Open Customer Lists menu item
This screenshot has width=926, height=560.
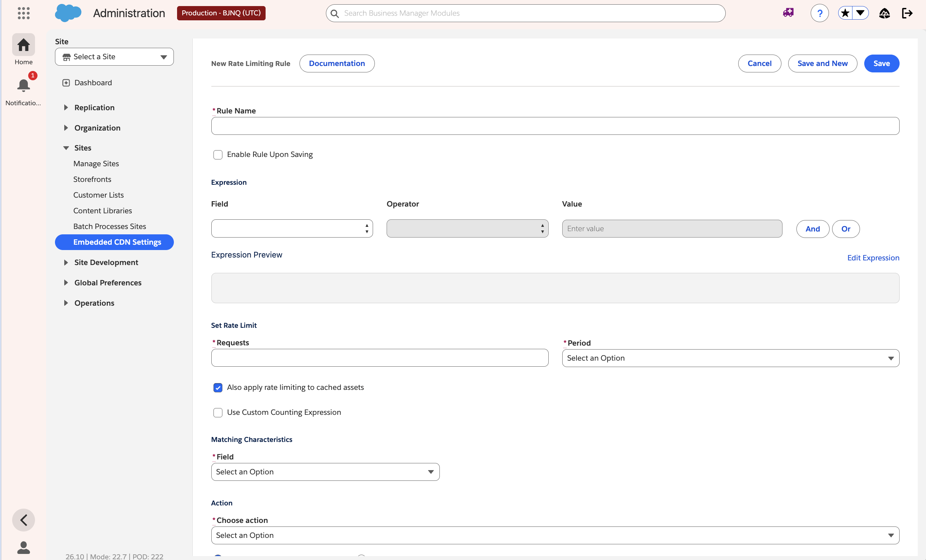point(99,195)
